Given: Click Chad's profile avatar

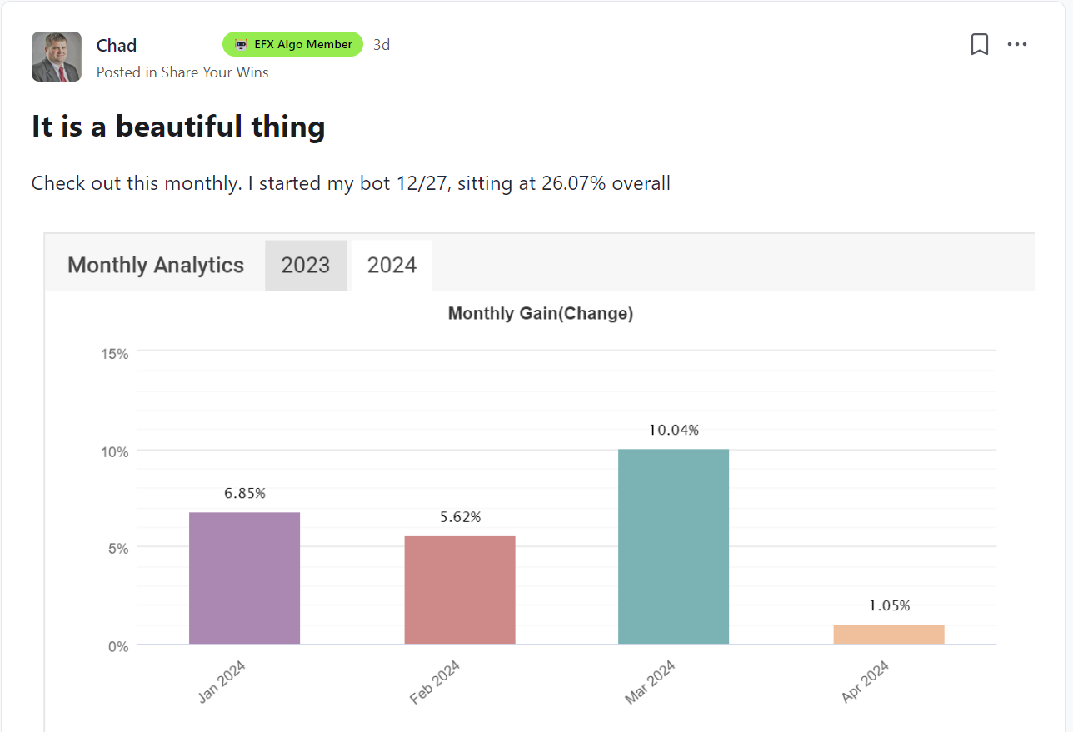Looking at the screenshot, I should pos(57,57).
